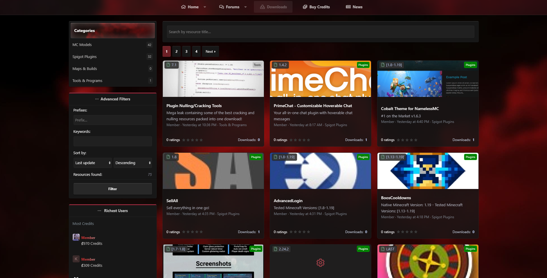547x278 pixels.
Task: Open PrimeChat - Customizable Hoverable Chat title
Action: (x=313, y=106)
